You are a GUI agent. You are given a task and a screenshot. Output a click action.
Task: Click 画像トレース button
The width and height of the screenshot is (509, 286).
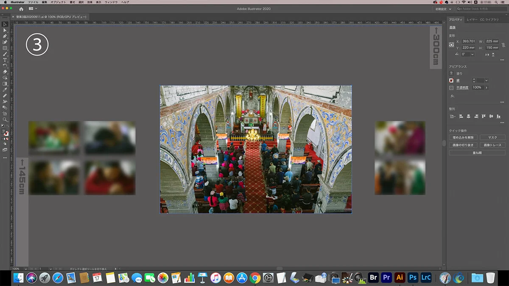pyautogui.click(x=492, y=145)
